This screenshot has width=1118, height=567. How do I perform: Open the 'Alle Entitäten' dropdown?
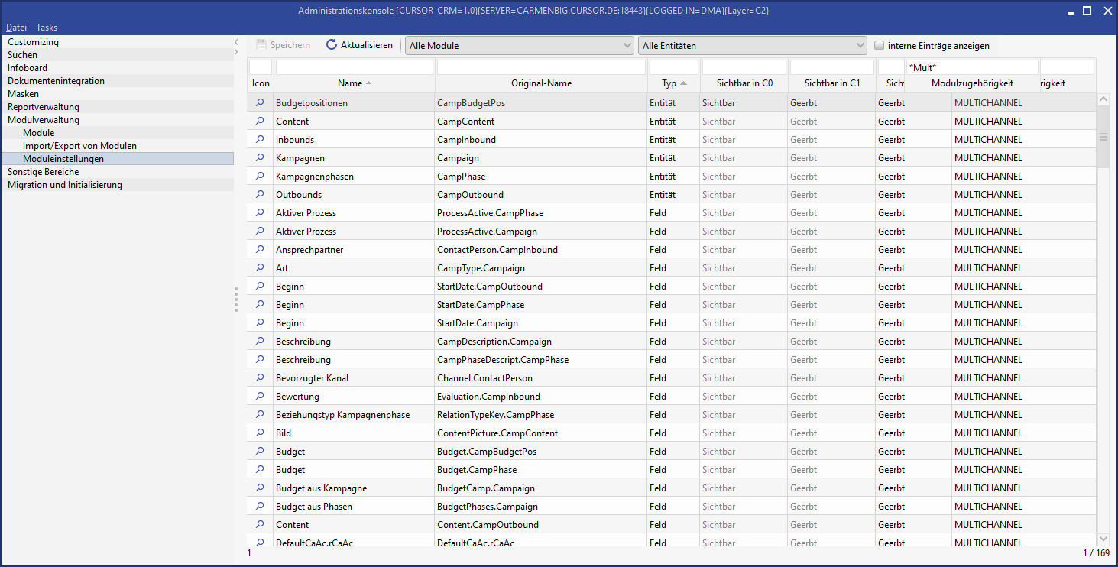[x=752, y=46]
